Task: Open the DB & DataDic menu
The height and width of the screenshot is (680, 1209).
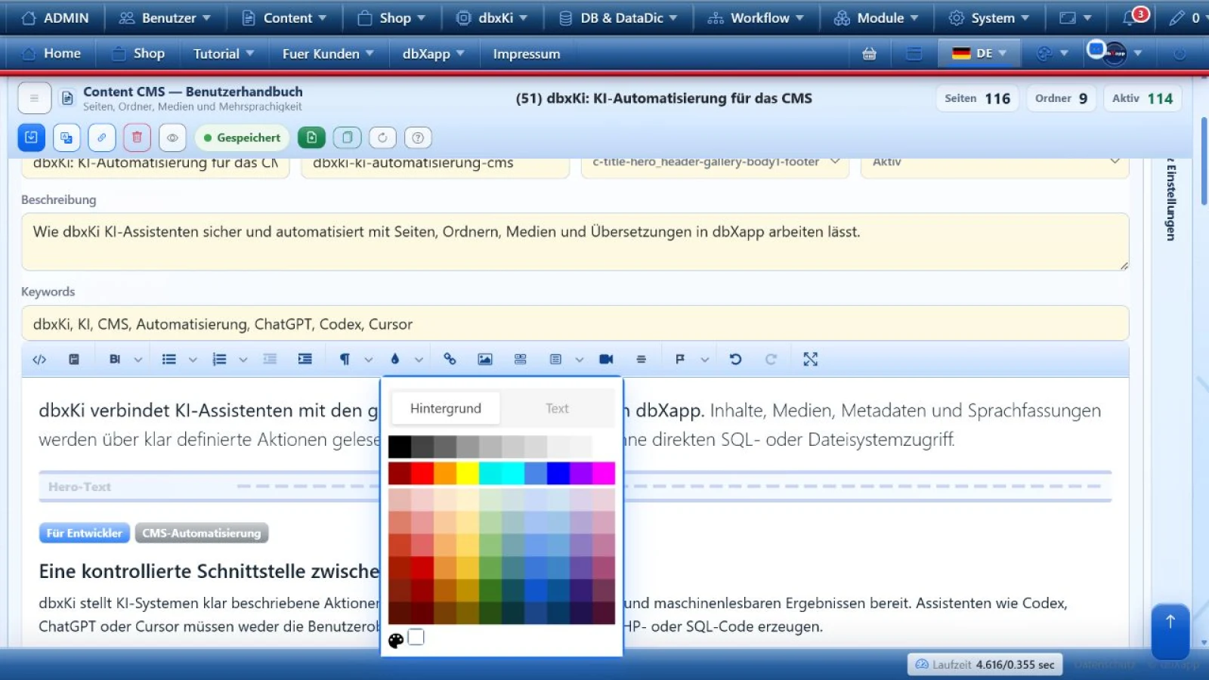Action: (x=617, y=17)
